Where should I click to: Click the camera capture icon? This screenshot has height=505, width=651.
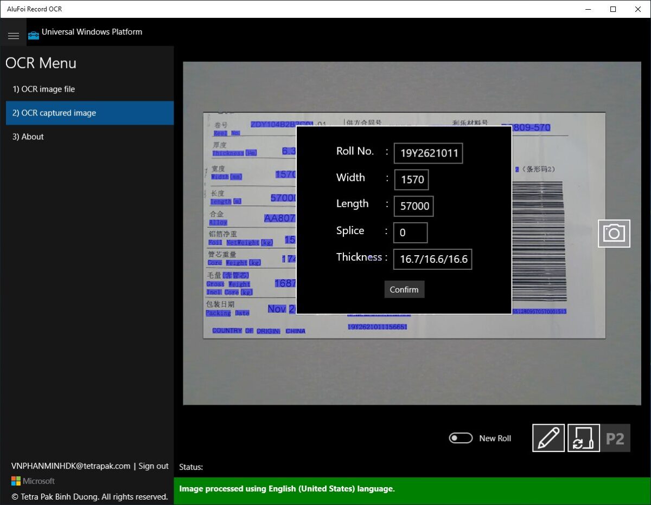click(614, 234)
